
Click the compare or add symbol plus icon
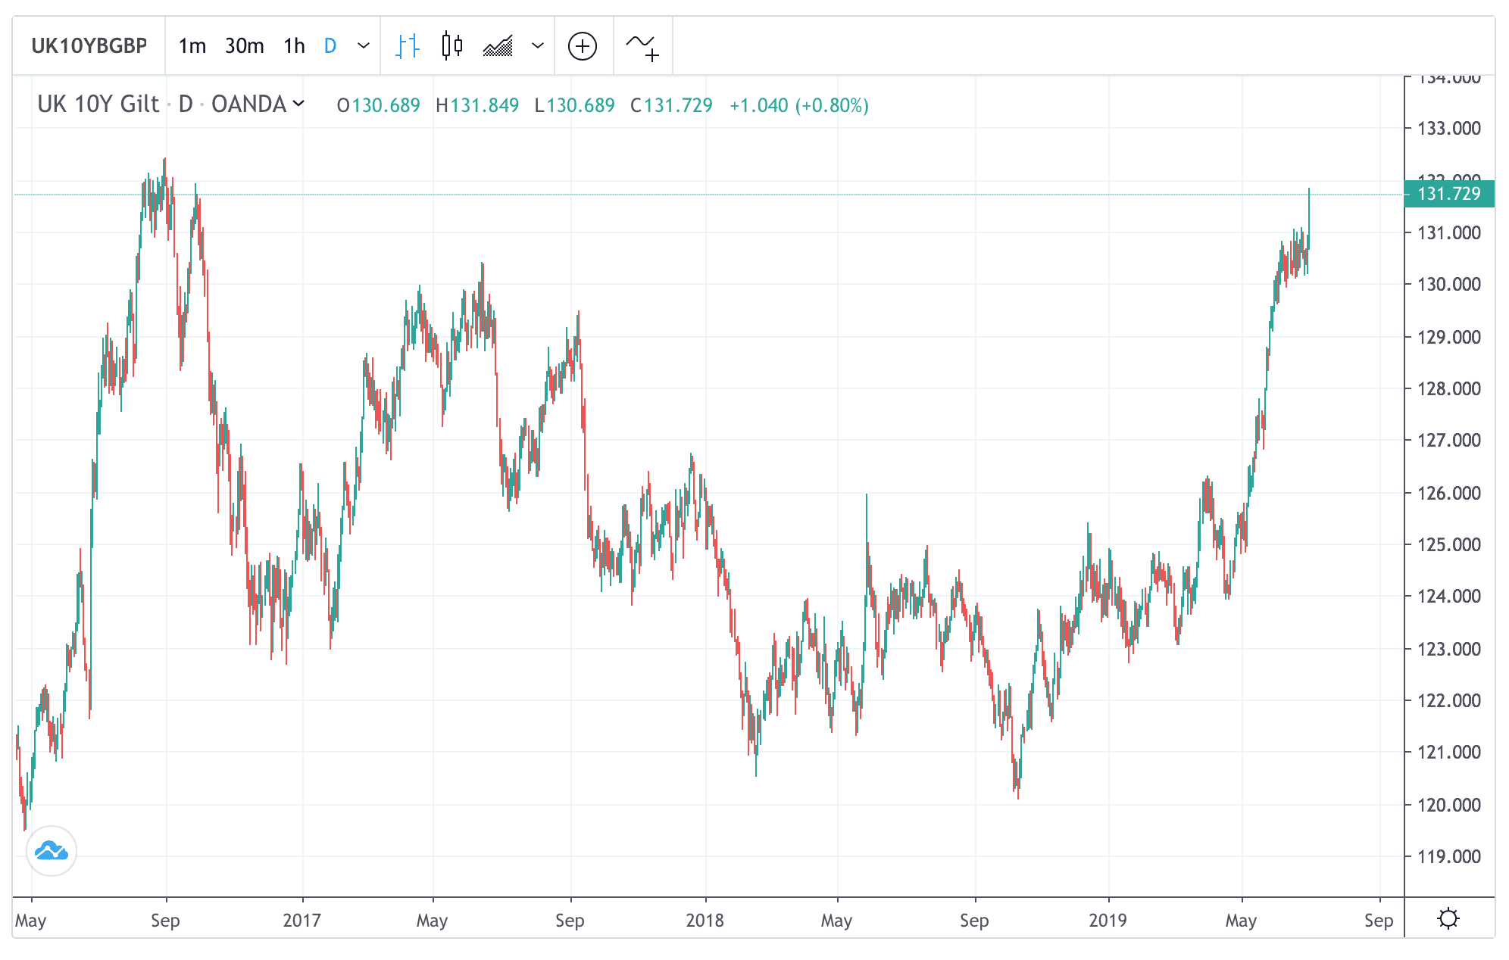(x=583, y=46)
